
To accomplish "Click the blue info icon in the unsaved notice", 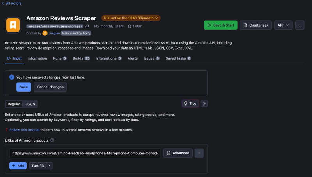I will point(12,77).
